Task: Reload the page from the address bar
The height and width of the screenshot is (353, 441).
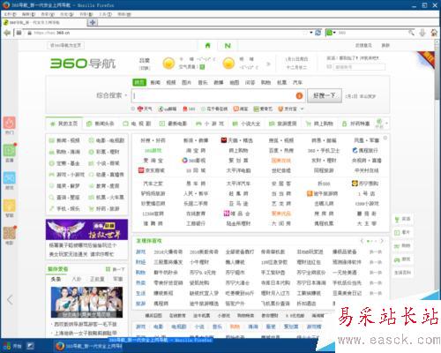Action: point(318,33)
